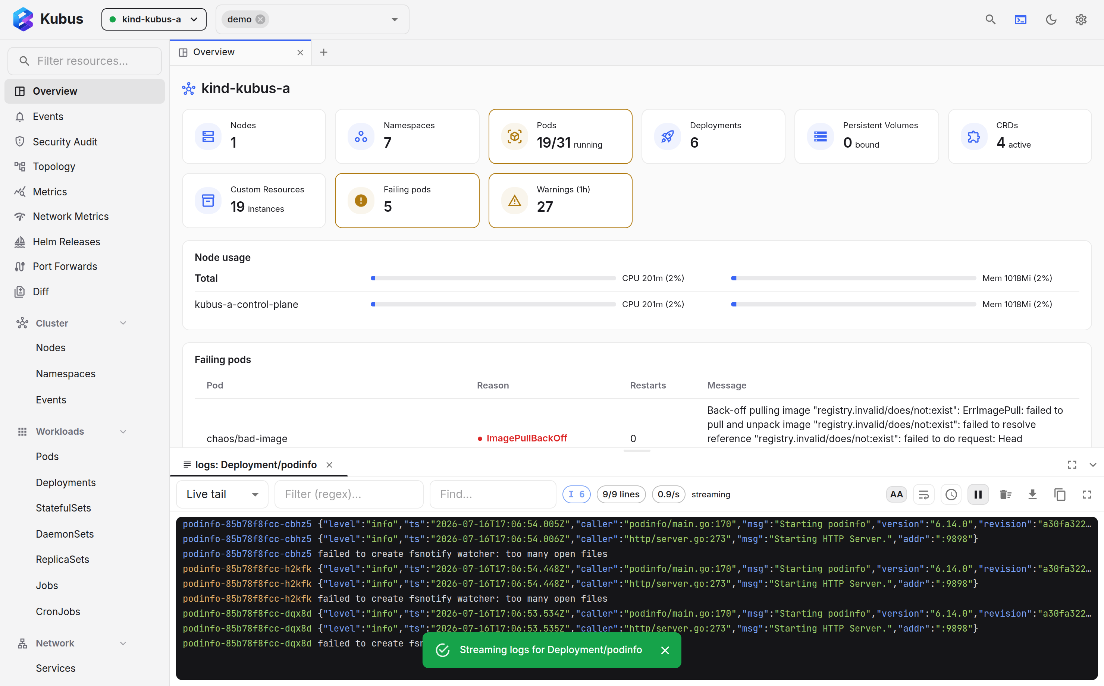Open ReplicaSets list
The width and height of the screenshot is (1104, 686).
pos(63,559)
